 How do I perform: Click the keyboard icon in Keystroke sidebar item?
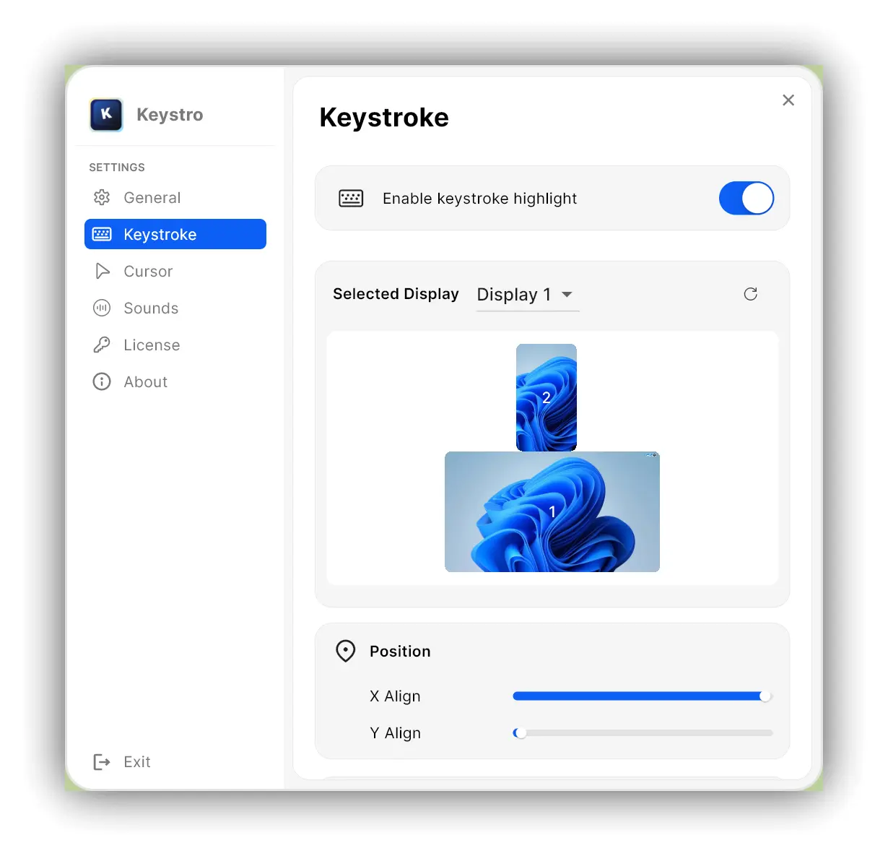[x=102, y=234]
